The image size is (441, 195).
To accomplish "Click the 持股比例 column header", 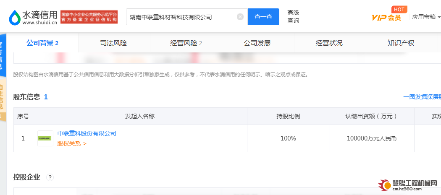I will [288, 116].
